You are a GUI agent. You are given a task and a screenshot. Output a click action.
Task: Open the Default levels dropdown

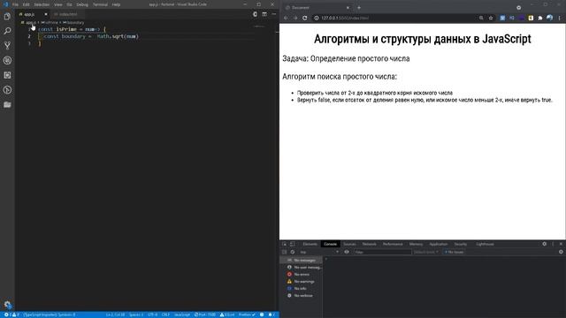pyautogui.click(x=426, y=252)
